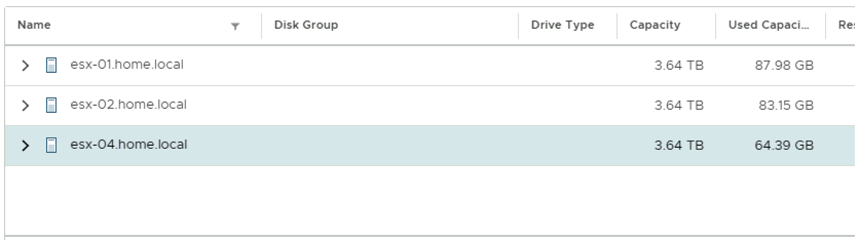This screenshot has width=860, height=240.
Task: Click the host icon for esx-04.home.local
Action: (x=51, y=145)
